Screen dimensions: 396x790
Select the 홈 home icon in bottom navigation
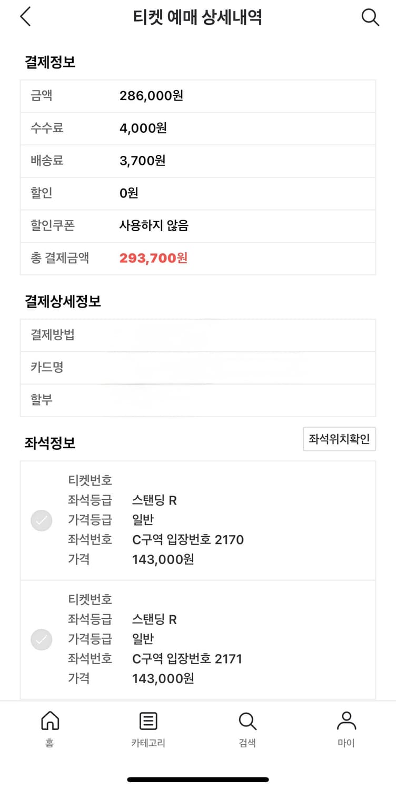49,720
